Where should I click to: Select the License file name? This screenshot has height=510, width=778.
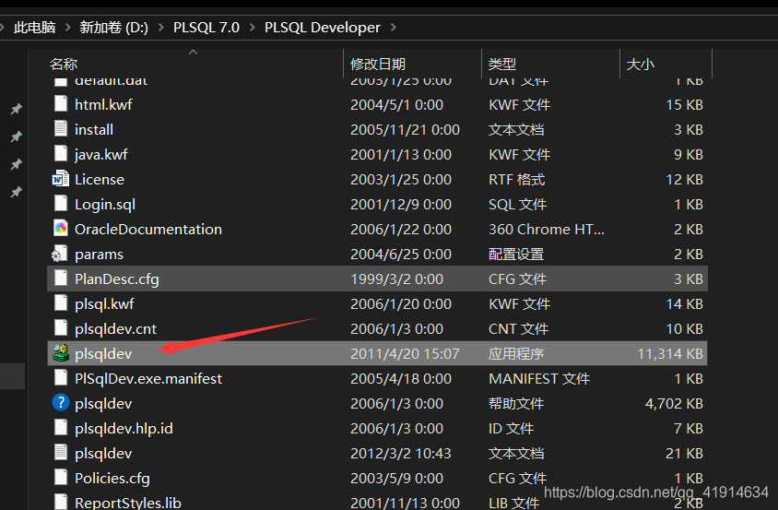[x=100, y=179]
